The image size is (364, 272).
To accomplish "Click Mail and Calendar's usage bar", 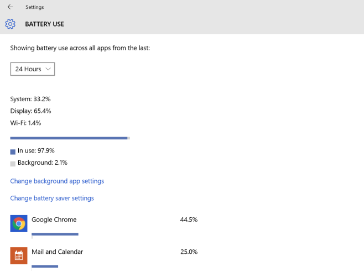I will (x=45, y=266).
